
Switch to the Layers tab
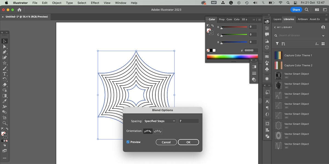coord(277,19)
